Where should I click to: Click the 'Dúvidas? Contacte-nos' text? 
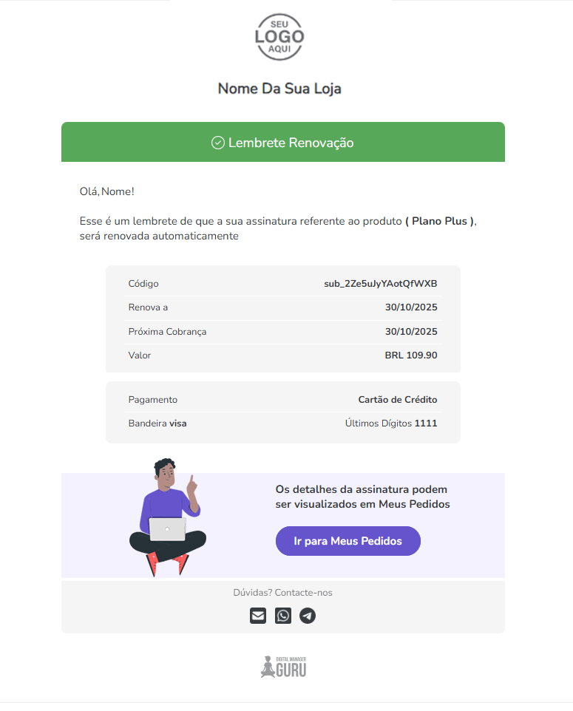pos(282,592)
